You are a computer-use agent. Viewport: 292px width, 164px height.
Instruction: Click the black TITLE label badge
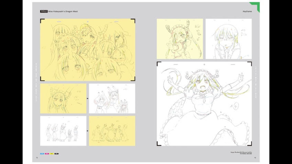tap(44, 11)
